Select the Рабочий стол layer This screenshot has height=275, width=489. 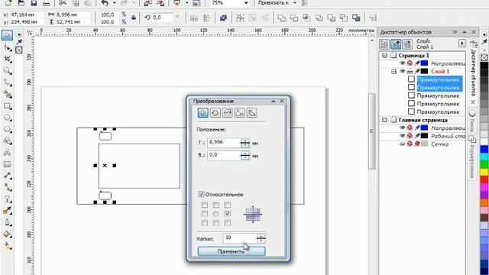click(x=448, y=136)
